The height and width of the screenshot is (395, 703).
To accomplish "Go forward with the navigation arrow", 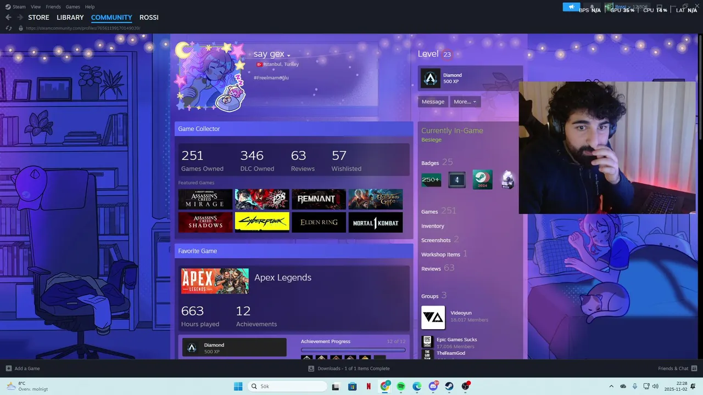I will point(20,18).
